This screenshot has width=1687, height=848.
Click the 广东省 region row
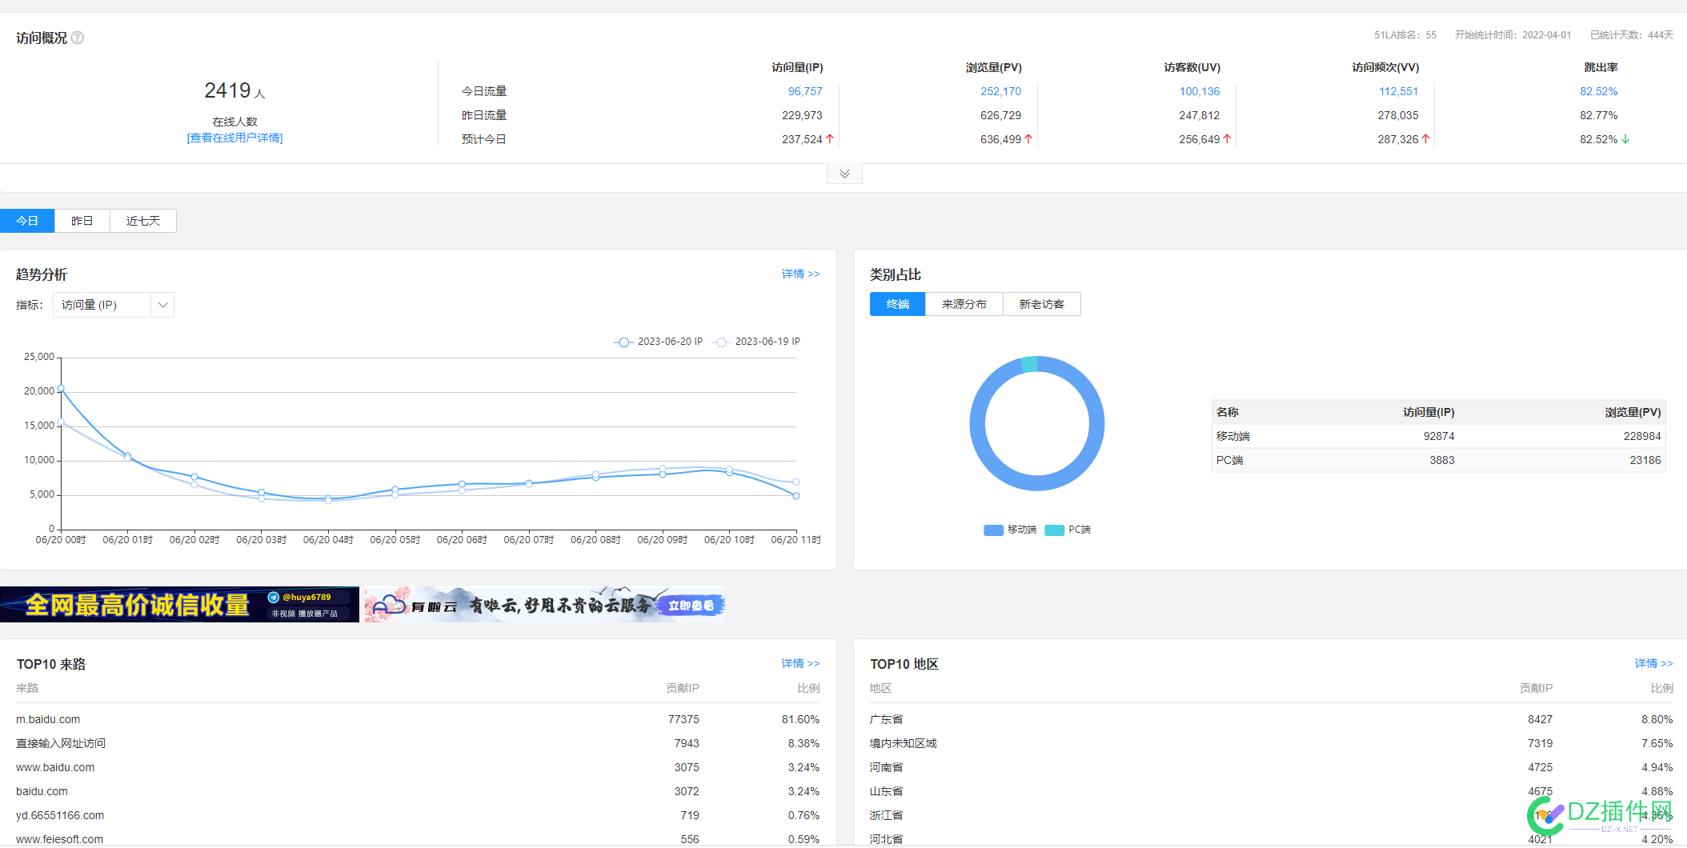[x=1272, y=719]
